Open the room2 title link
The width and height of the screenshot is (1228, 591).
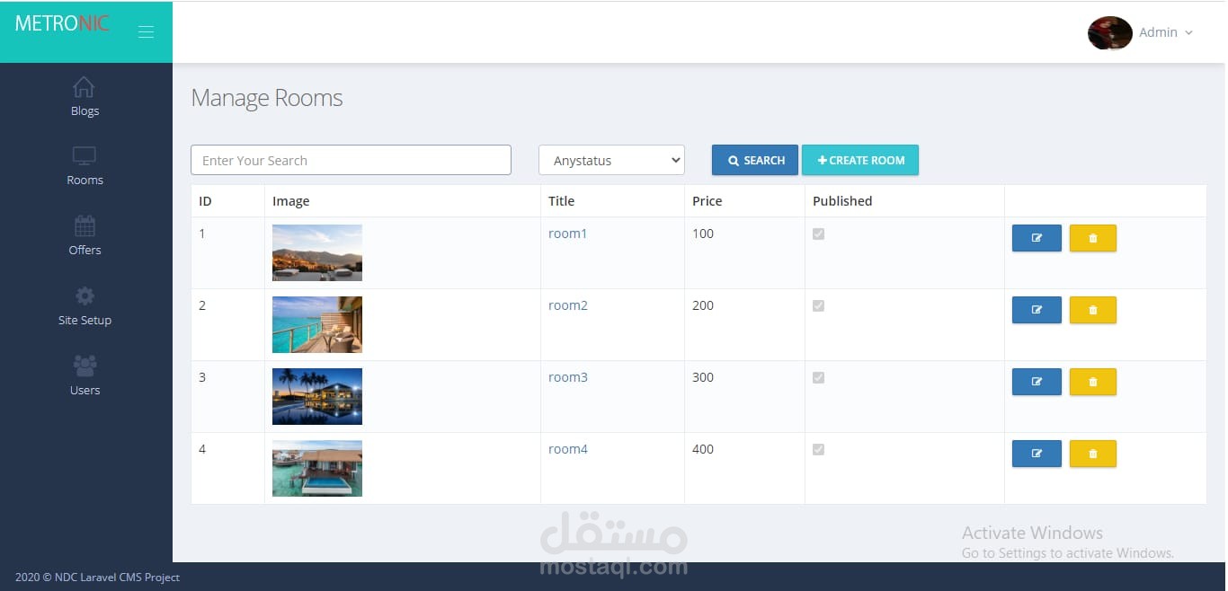click(x=568, y=305)
